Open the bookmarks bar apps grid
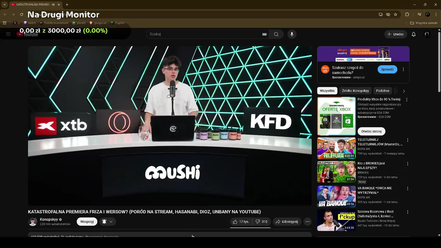 (x=4, y=23)
